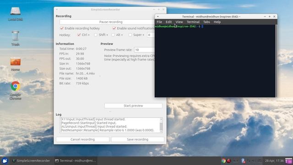Click the FPS in value 29.98

tap(80, 54)
